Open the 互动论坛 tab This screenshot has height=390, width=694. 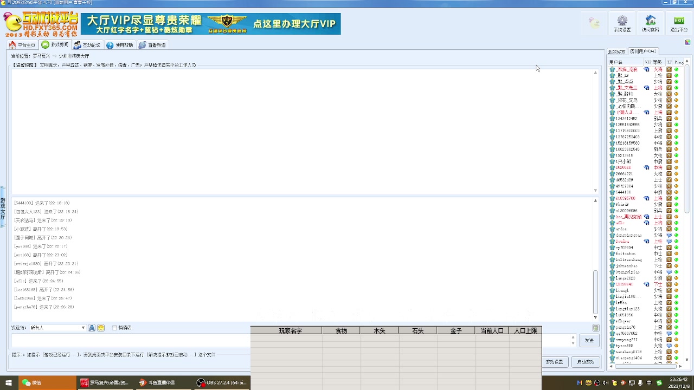(x=87, y=45)
